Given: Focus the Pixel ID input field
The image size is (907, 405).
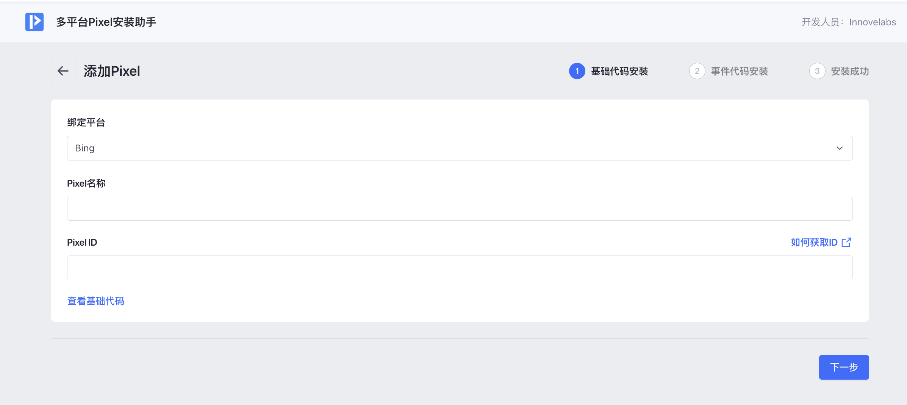Looking at the screenshot, I should click(x=460, y=267).
